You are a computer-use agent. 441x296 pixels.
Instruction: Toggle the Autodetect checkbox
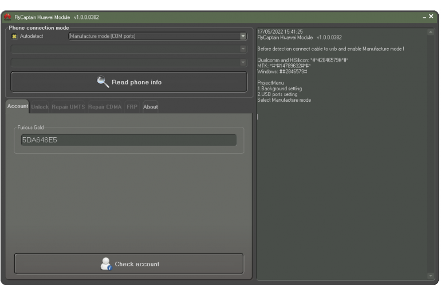point(14,36)
